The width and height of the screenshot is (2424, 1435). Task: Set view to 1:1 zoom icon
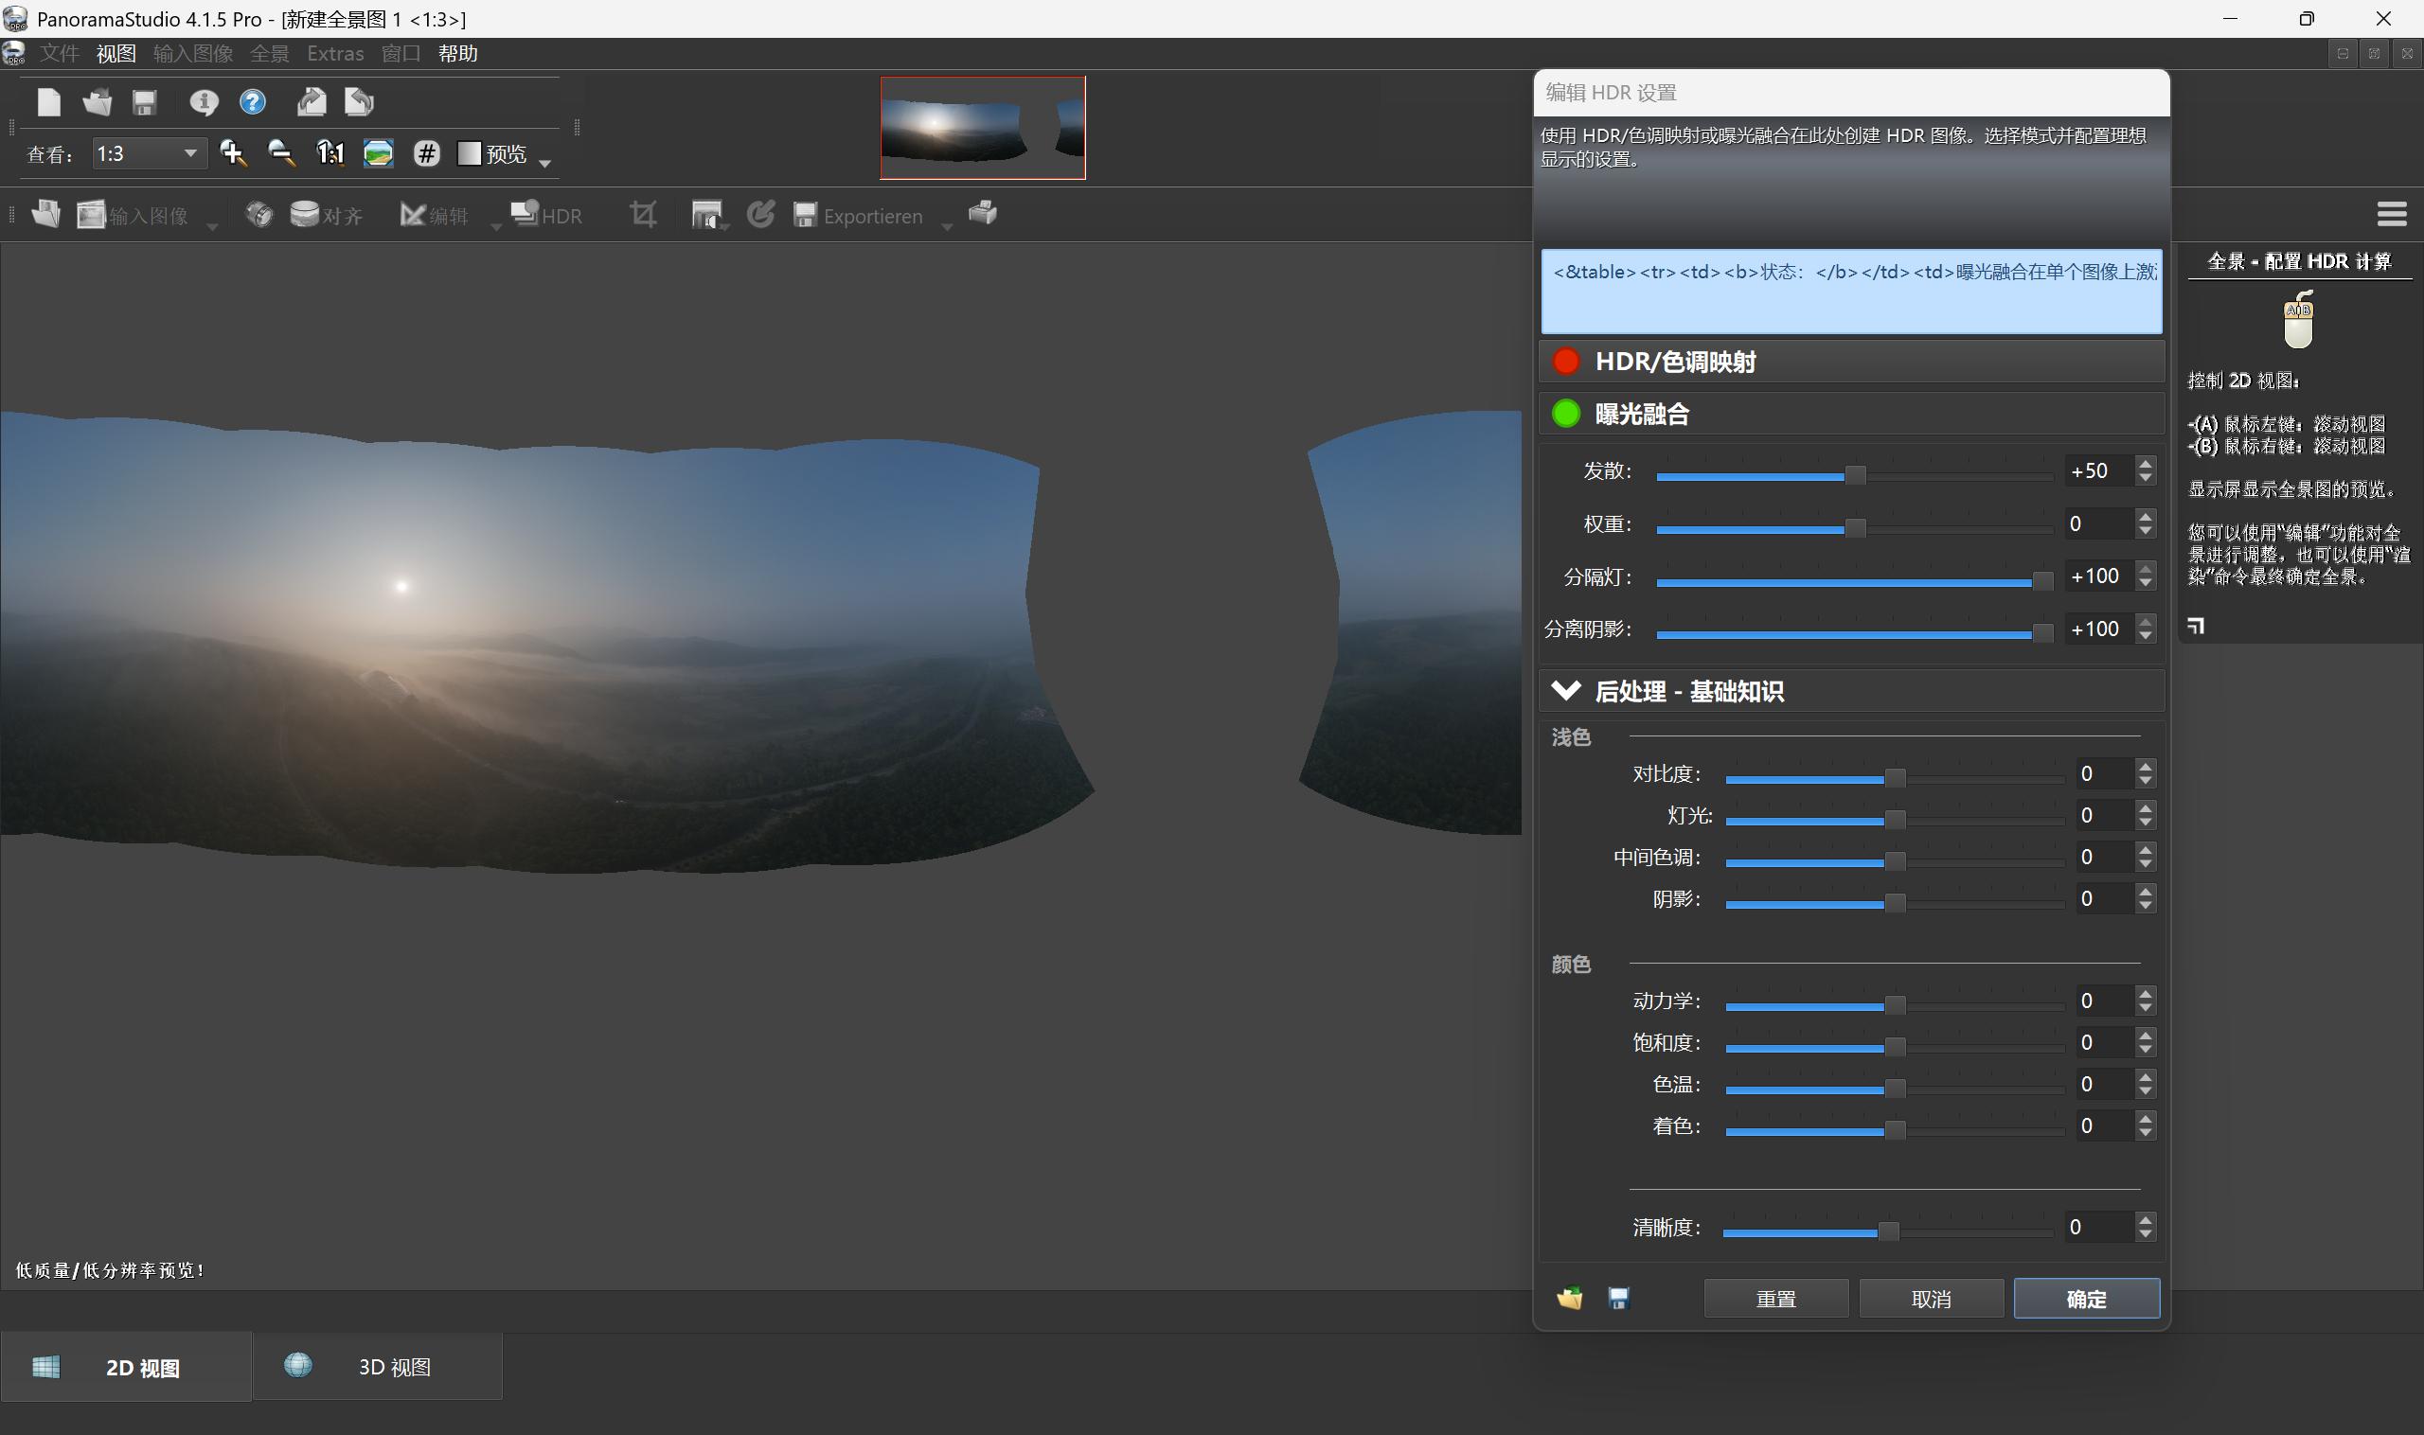point(330,152)
